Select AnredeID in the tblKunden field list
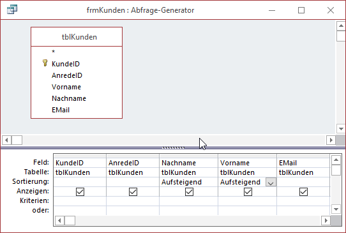 (67, 75)
